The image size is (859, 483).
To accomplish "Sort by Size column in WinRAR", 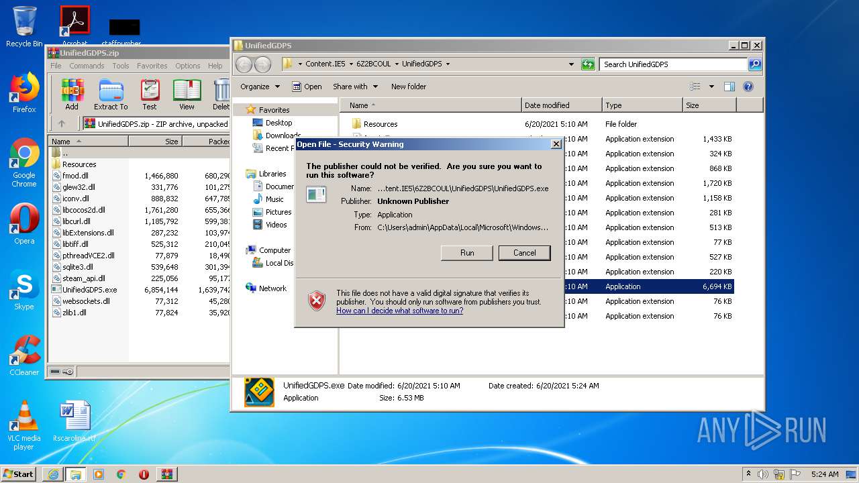I will click(x=155, y=142).
